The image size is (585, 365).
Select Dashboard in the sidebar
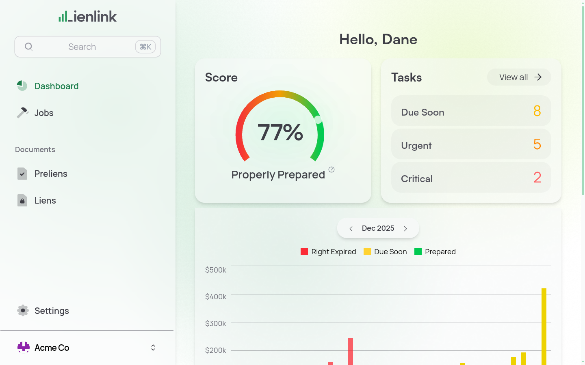pos(56,86)
